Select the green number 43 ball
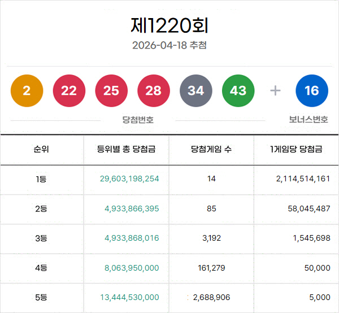Image resolution: width=339 pixels, height=313 pixels. point(238,90)
